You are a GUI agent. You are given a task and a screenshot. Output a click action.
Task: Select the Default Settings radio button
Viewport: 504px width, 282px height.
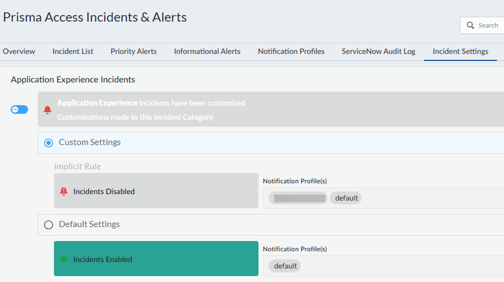tap(49, 224)
